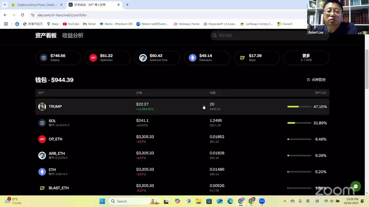369x207 pixels.
Task: Open the Curve.fi bookmark
Action: click(x=285, y=24)
